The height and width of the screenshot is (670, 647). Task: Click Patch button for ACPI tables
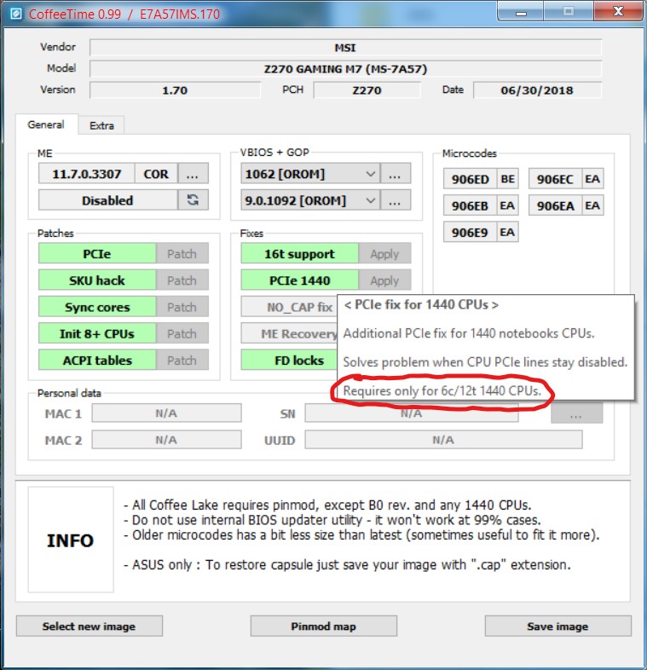point(182,360)
